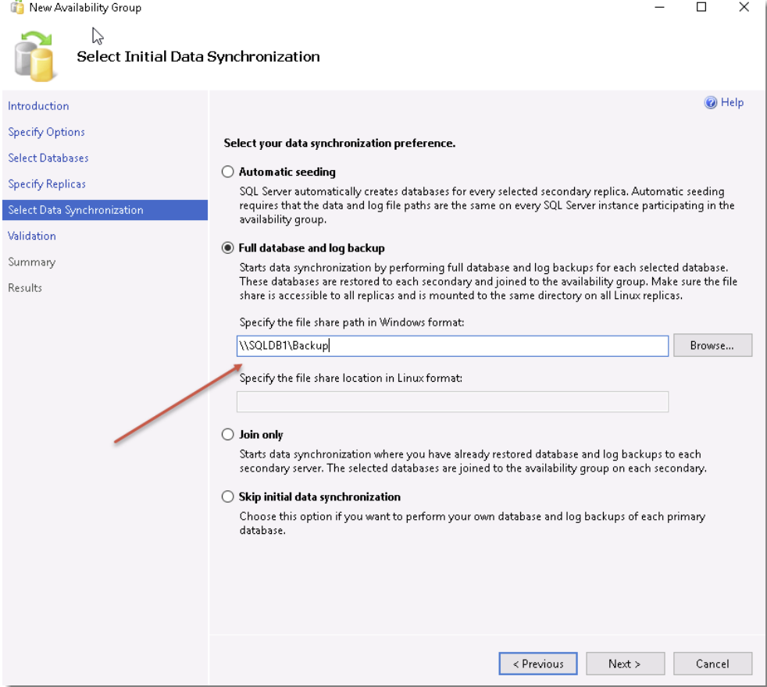Jump to the Validation step
This screenshot has height=687, width=767.
[32, 236]
